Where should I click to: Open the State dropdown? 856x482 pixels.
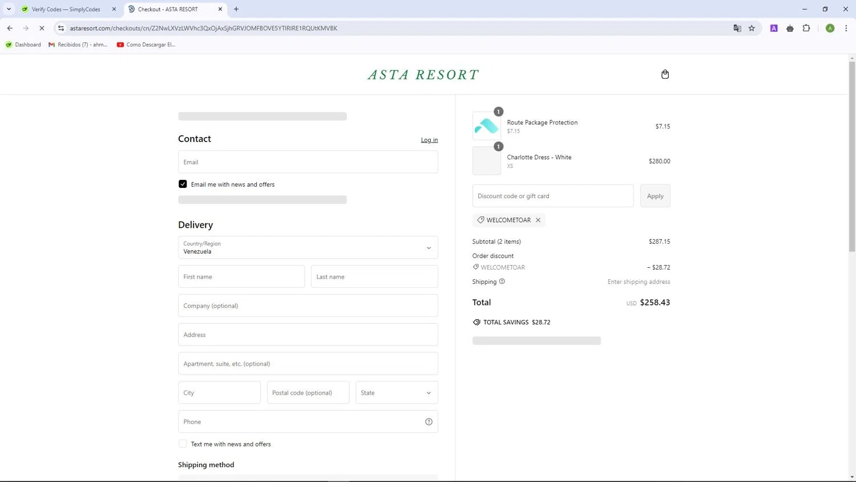point(397,393)
